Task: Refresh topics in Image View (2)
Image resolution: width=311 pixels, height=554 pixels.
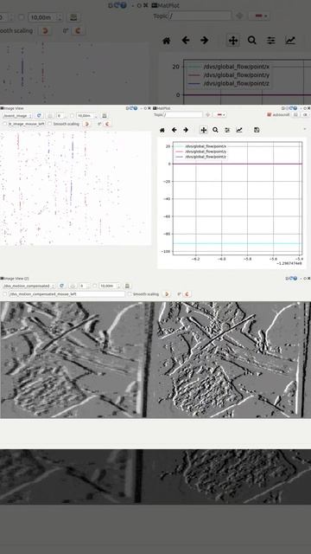Action: 62,286
